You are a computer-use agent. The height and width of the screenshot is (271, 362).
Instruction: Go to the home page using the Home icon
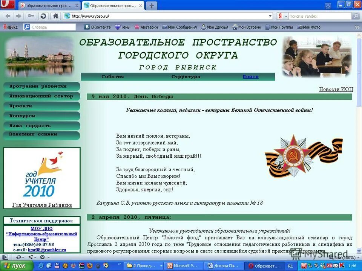tap(55, 16)
